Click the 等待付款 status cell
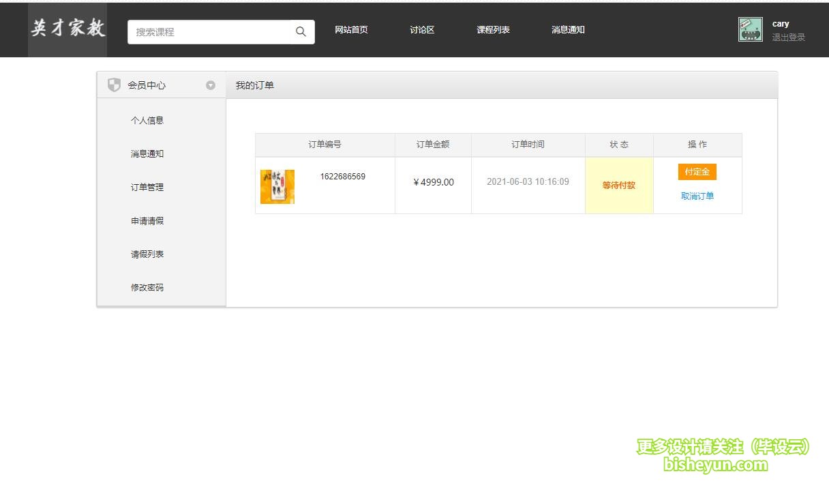 619,186
